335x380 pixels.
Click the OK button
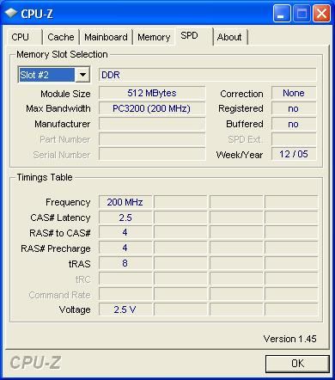pyautogui.click(x=297, y=364)
